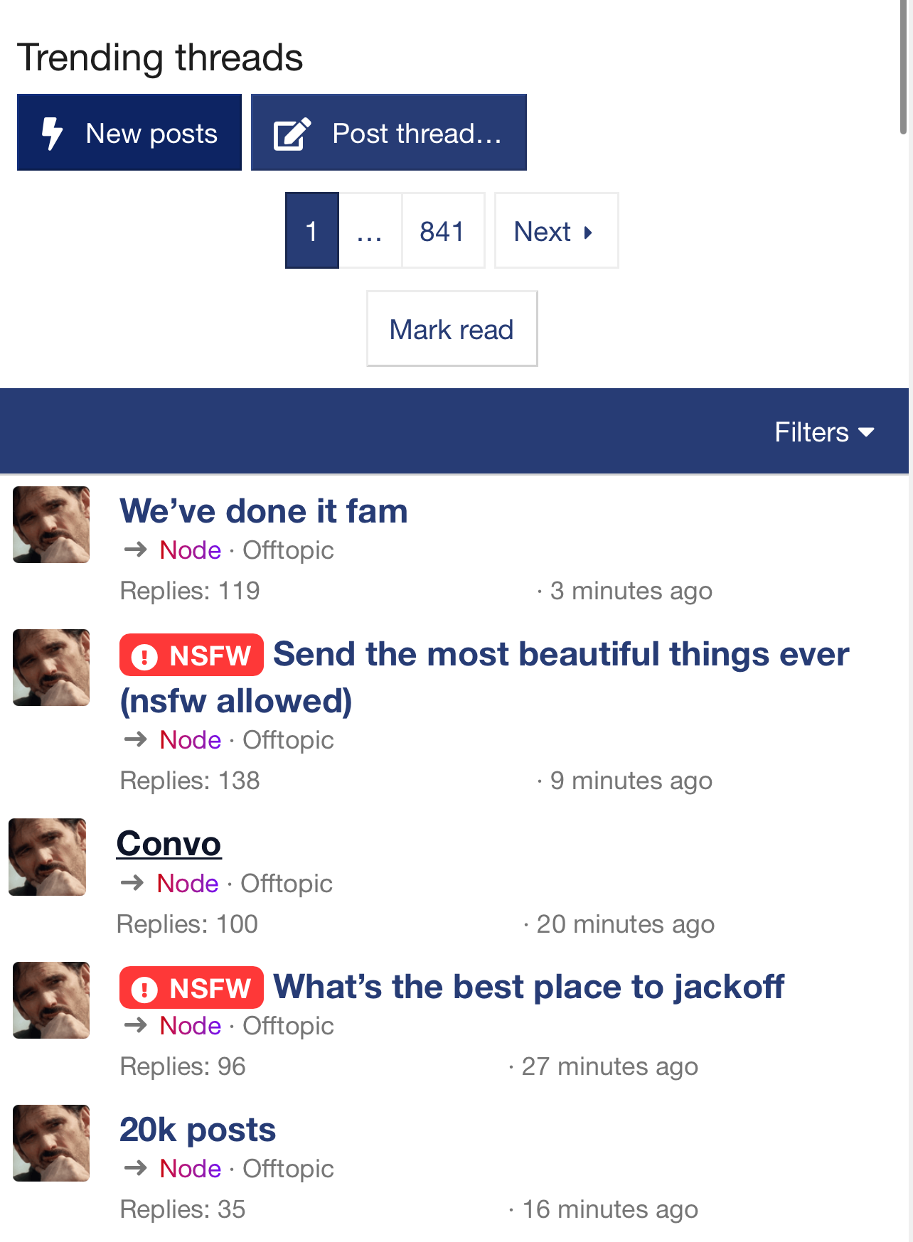Select page 1 in pagination

(311, 231)
